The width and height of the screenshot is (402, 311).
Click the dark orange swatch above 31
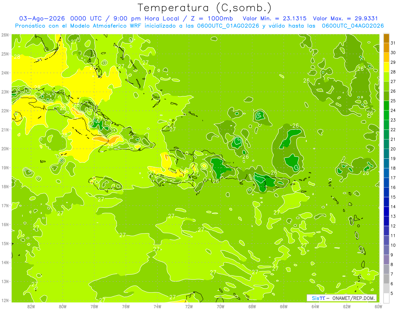386,38
